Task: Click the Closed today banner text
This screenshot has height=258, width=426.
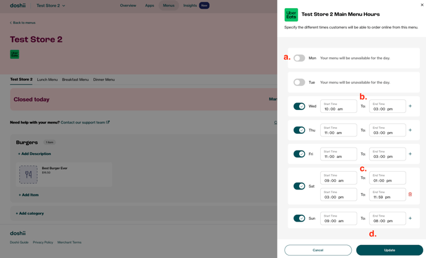Action: 32,99
